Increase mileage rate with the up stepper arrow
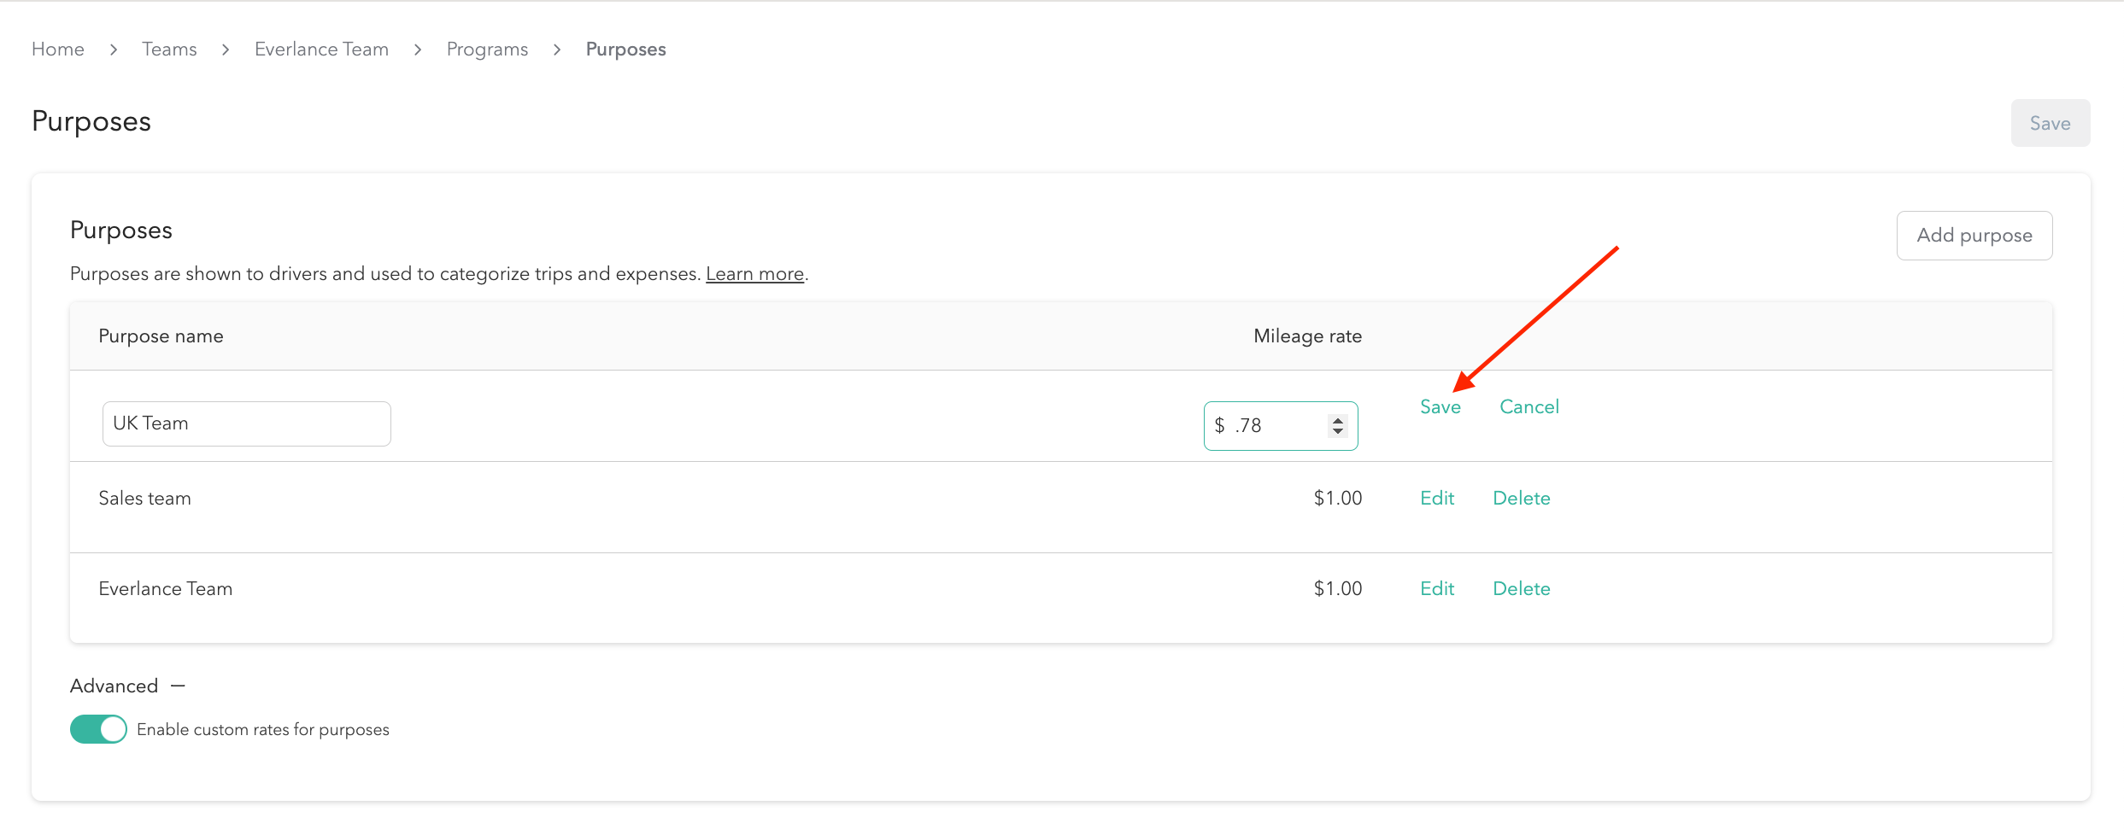The height and width of the screenshot is (835, 2124). pyautogui.click(x=1338, y=419)
